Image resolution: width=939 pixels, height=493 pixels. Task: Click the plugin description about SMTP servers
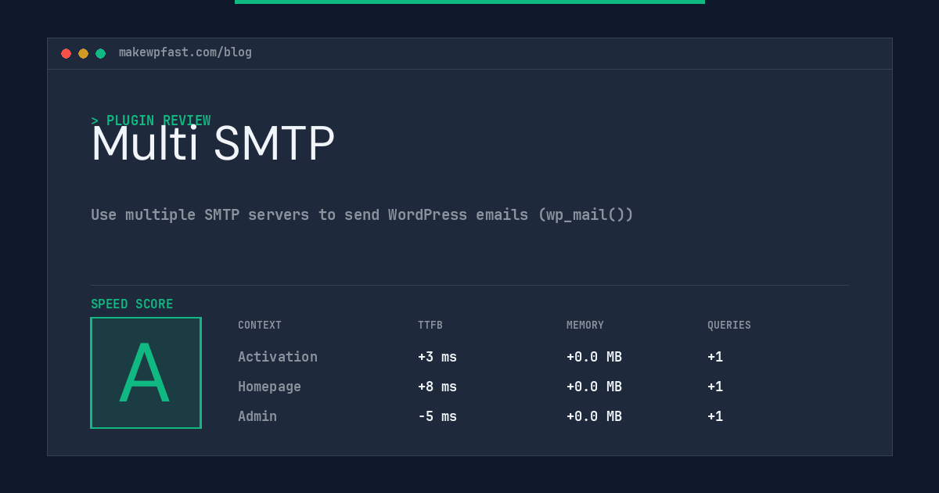pyautogui.click(x=362, y=214)
